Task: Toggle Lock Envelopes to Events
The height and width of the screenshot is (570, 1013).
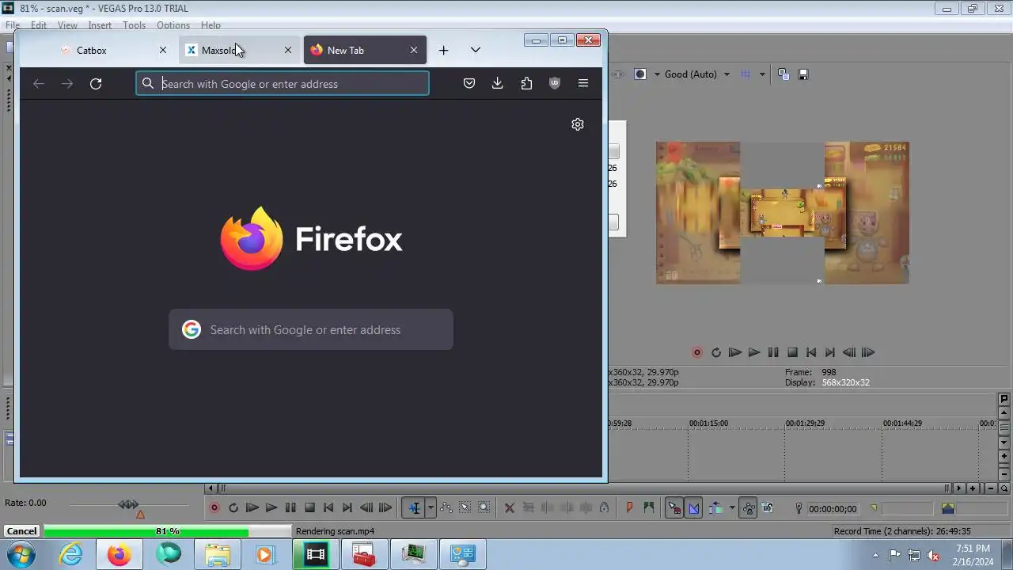Action: pyautogui.click(x=748, y=508)
